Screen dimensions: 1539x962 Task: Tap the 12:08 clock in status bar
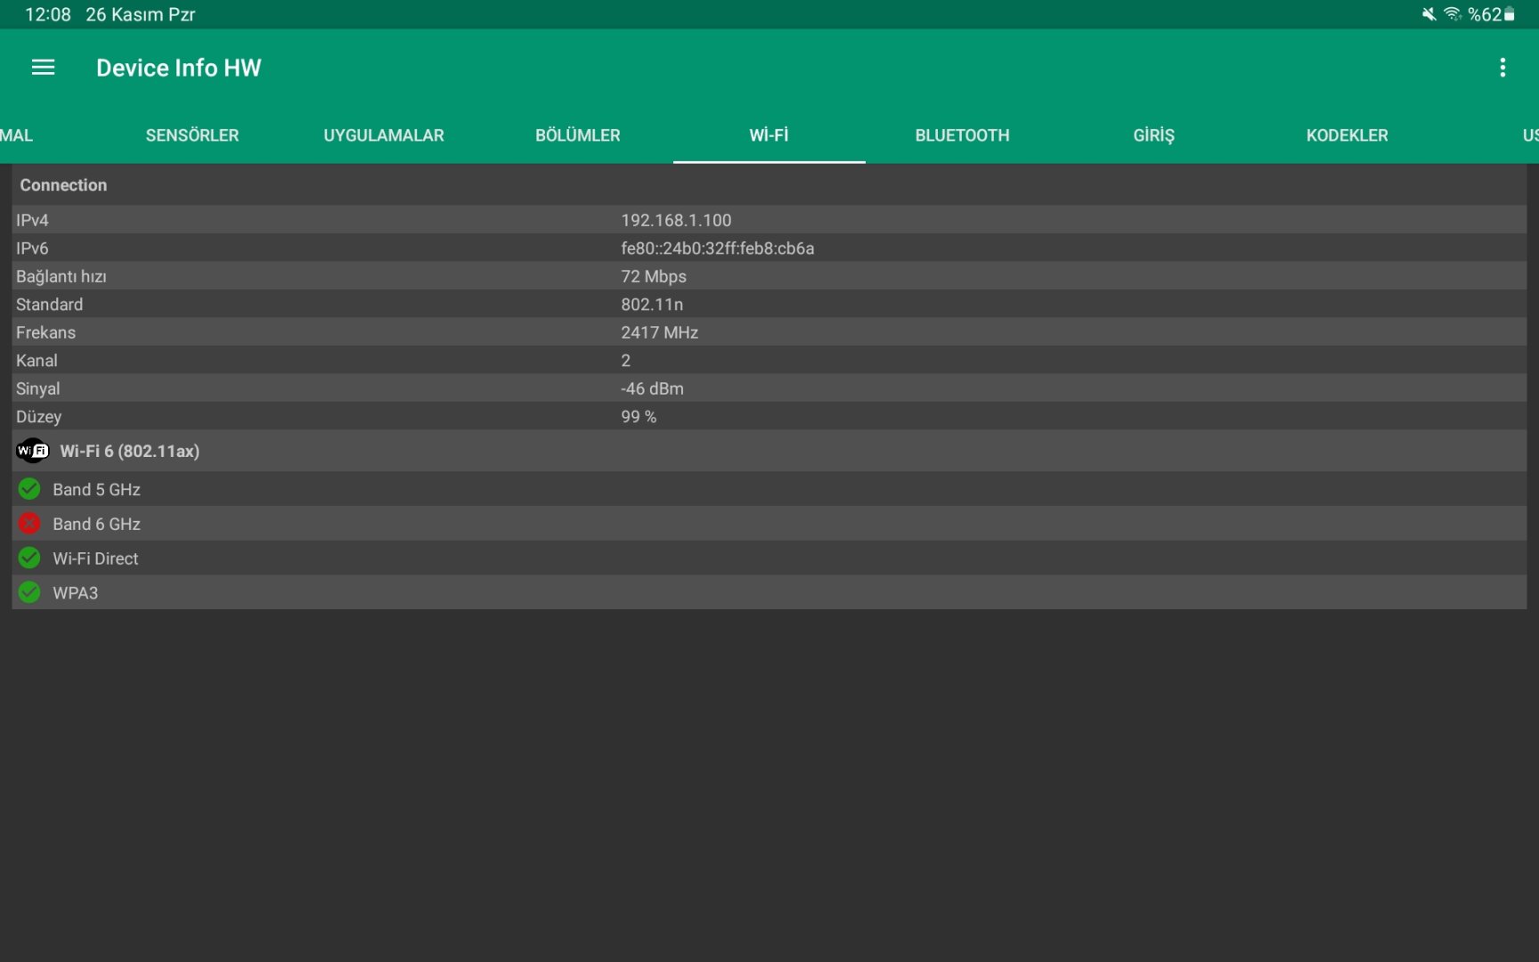(48, 14)
